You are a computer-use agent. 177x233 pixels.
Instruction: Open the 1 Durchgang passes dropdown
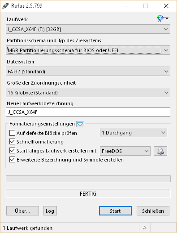(x=134, y=133)
